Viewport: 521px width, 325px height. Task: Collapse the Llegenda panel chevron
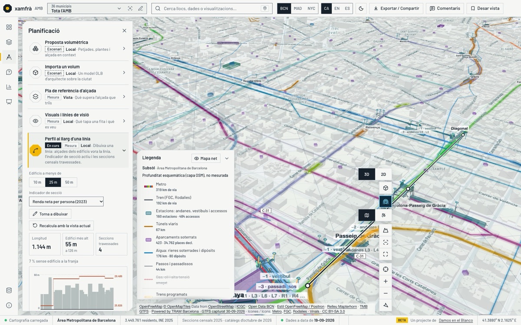pos(227,159)
